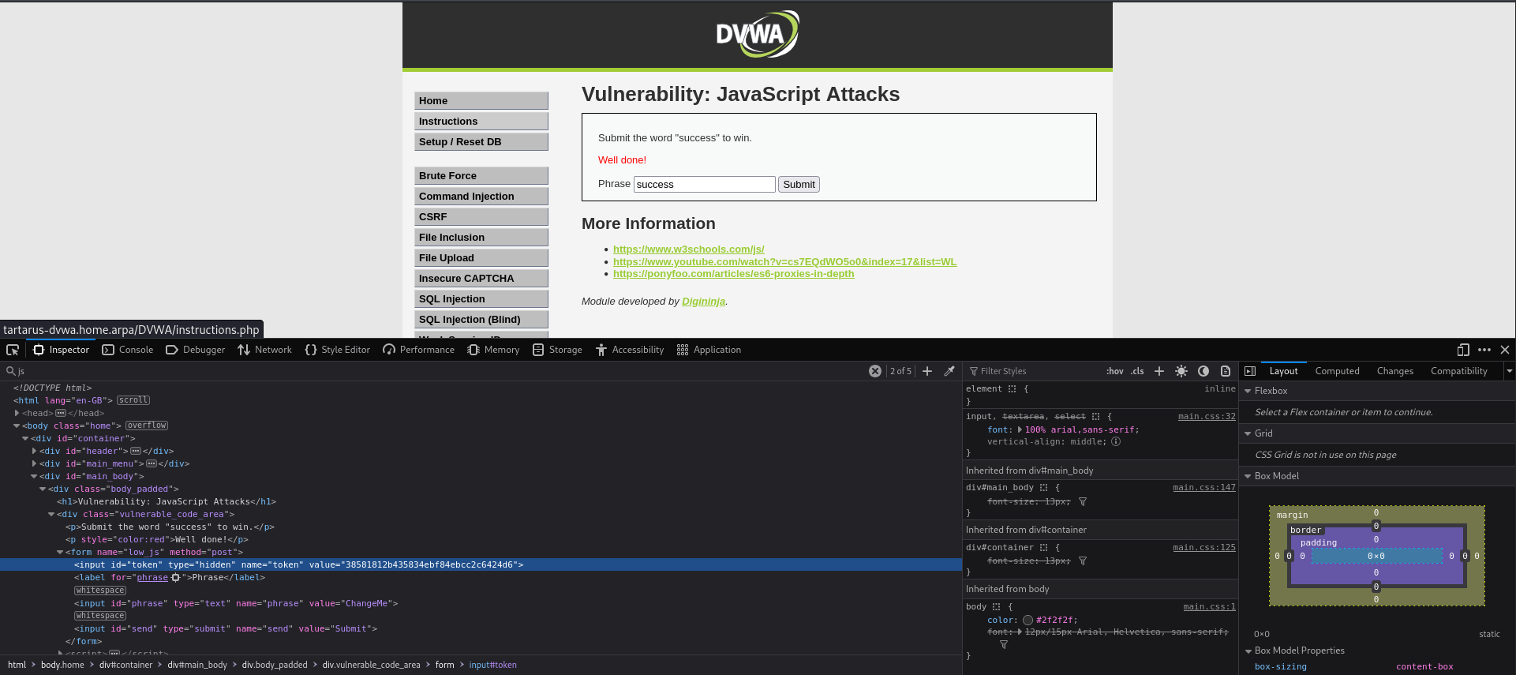Click the Phrase text input field
This screenshot has height=675, width=1516.
point(704,184)
